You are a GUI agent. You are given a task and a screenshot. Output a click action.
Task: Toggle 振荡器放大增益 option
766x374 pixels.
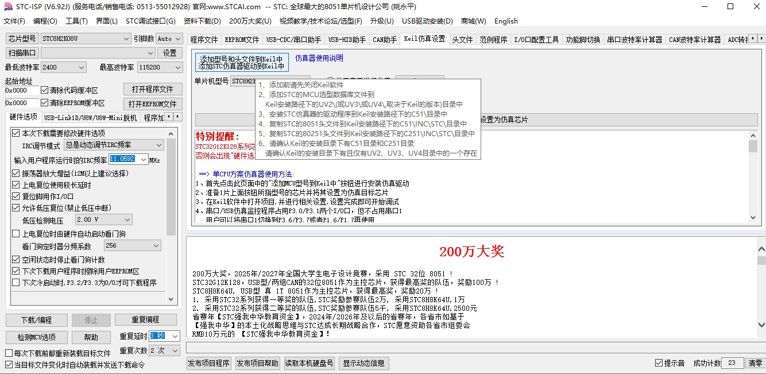(16, 173)
